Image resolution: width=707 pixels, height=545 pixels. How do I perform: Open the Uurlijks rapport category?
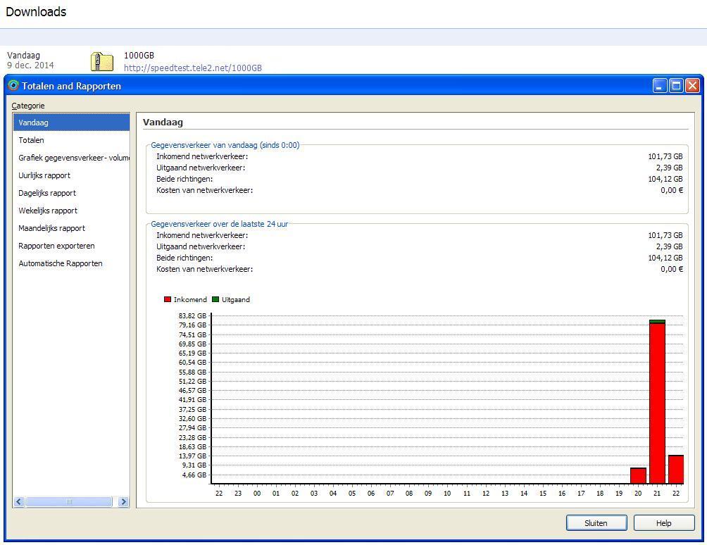44,175
